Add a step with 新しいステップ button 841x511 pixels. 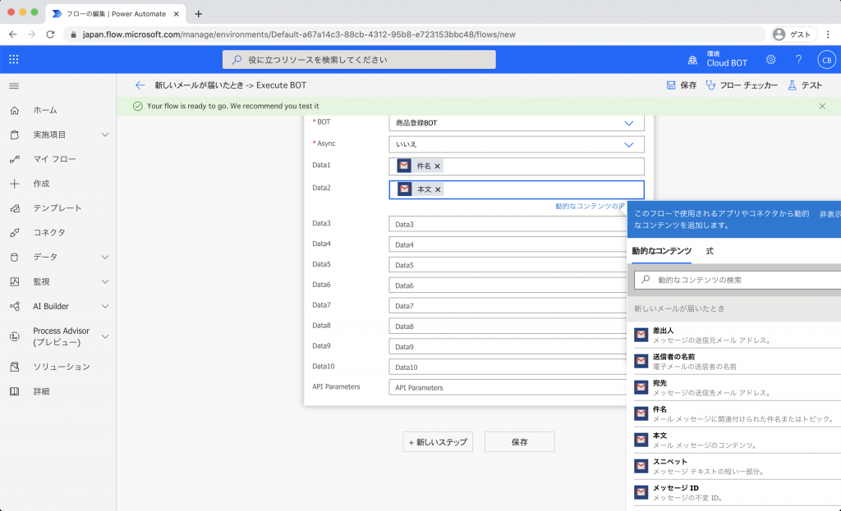pos(438,442)
